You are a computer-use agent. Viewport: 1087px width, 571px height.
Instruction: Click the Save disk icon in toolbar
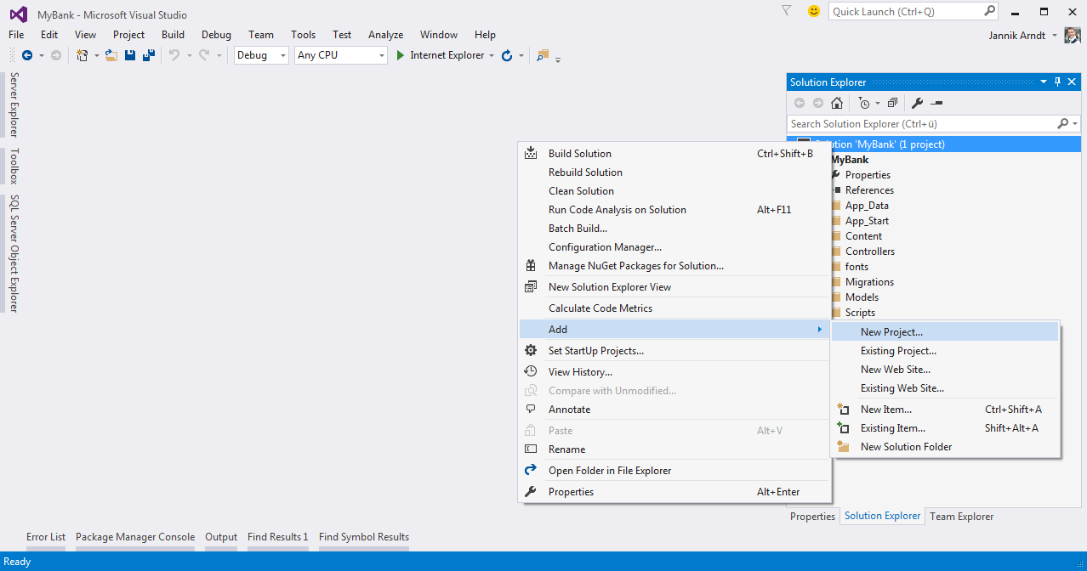(130, 55)
